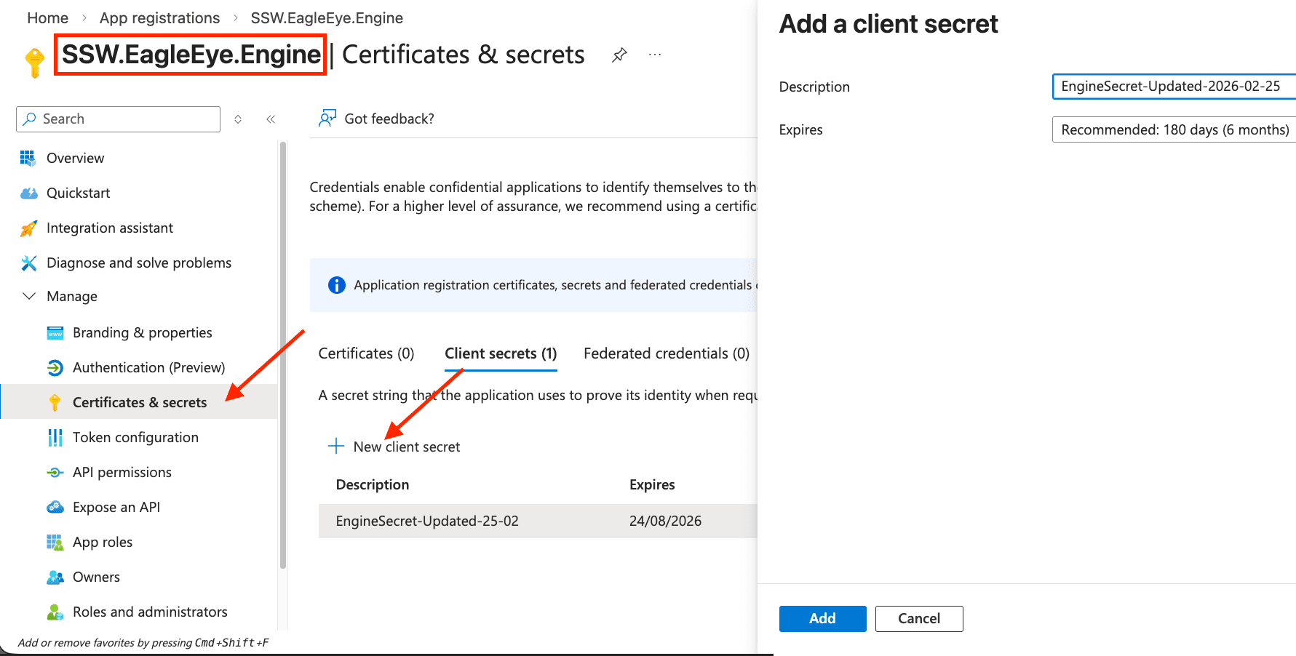Click the Add button
The image size is (1296, 656).
point(822,618)
